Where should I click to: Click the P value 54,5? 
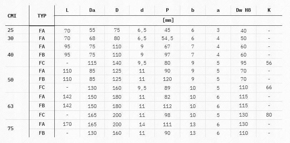(x=167, y=39)
